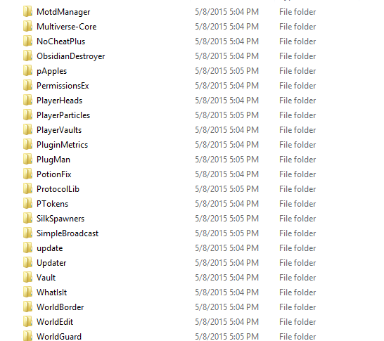This screenshot has height=341, width=384.
Task: Click the WorldEdit folder name
Action: [55, 322]
